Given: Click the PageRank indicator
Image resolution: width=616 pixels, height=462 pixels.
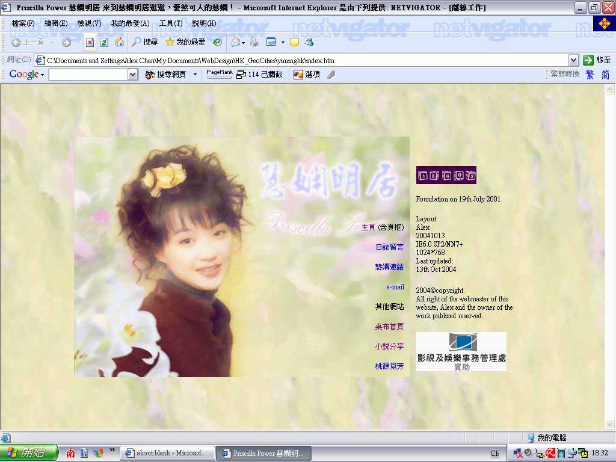Looking at the screenshot, I should [x=219, y=74].
